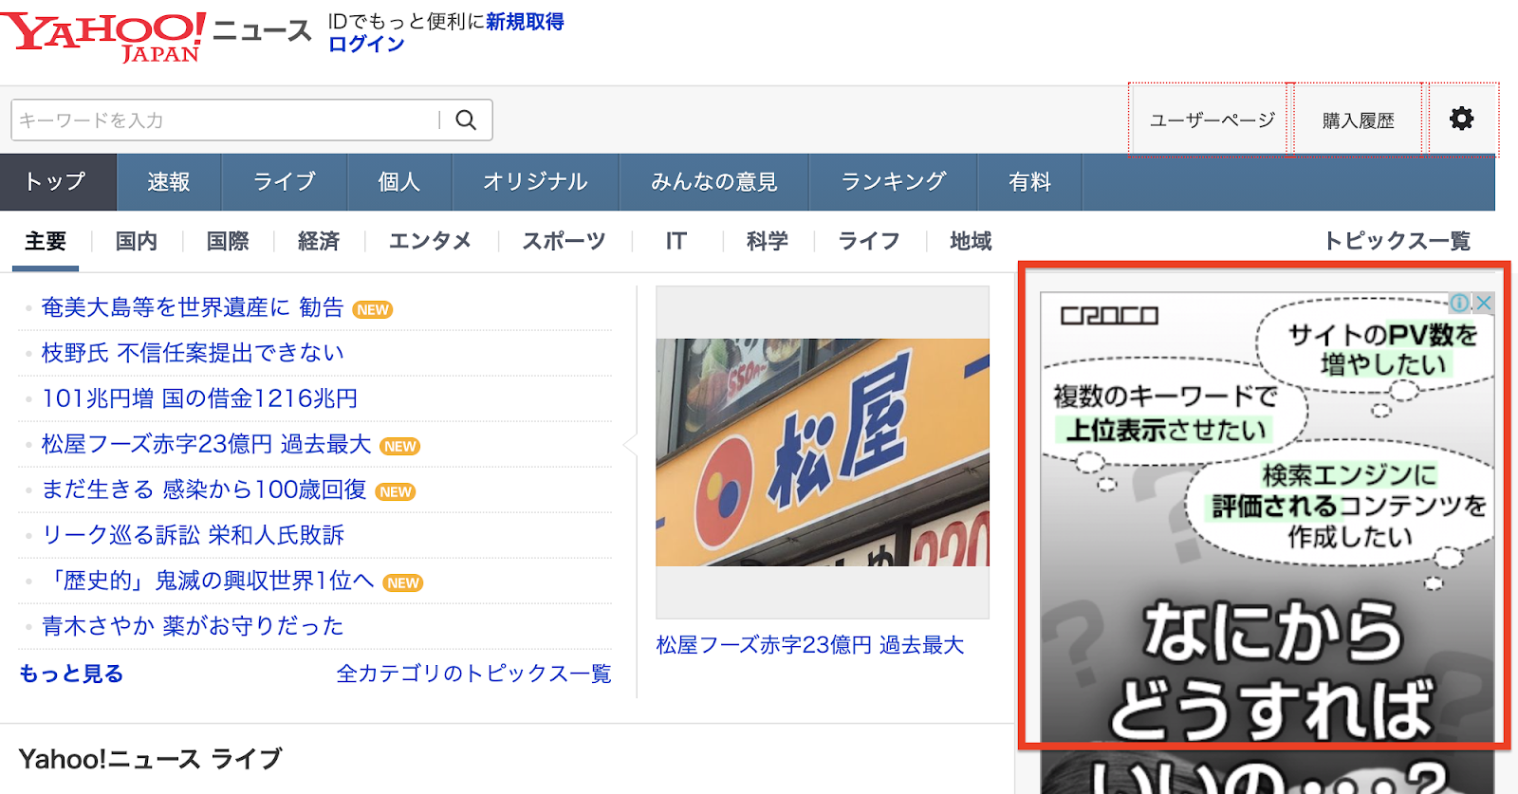Image resolution: width=1518 pixels, height=794 pixels.
Task: Click the search magnifier icon
Action: pyautogui.click(x=466, y=120)
